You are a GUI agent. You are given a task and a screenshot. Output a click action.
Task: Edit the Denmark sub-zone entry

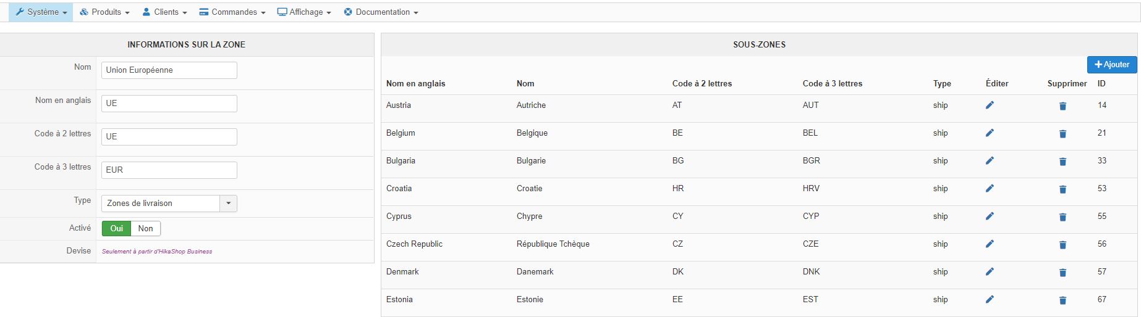(x=990, y=272)
